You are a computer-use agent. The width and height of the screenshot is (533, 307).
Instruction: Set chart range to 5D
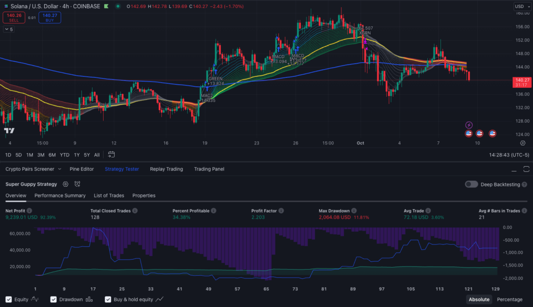coord(19,155)
